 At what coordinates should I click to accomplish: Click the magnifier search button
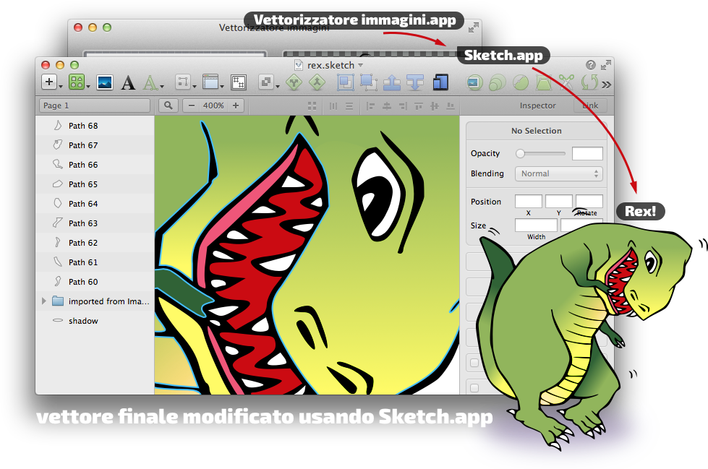click(x=169, y=106)
